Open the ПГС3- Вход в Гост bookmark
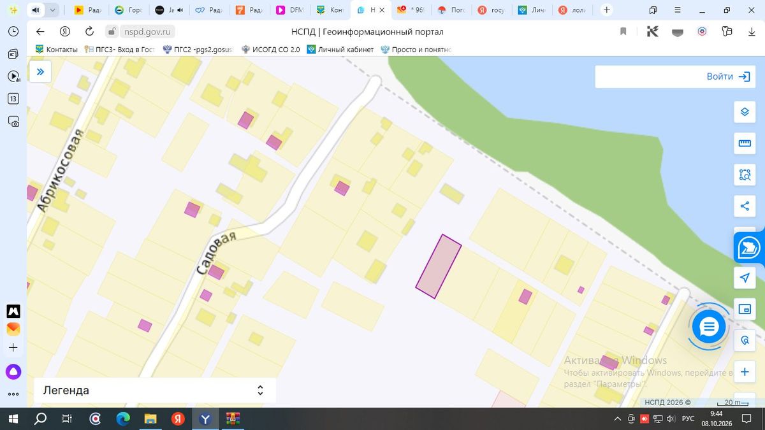 (120, 49)
